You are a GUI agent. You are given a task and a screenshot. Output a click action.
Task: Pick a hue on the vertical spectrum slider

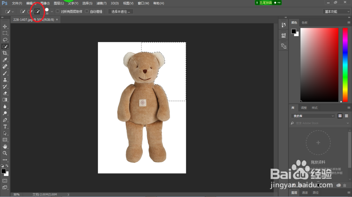click(x=345, y=65)
